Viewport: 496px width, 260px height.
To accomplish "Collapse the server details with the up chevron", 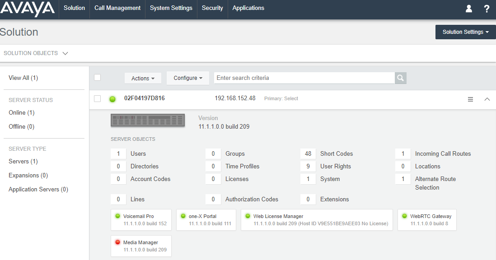I will tap(487, 99).
